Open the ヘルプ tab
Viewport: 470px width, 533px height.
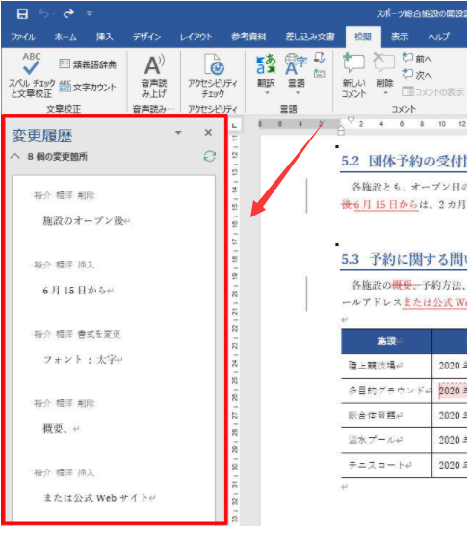click(x=438, y=37)
